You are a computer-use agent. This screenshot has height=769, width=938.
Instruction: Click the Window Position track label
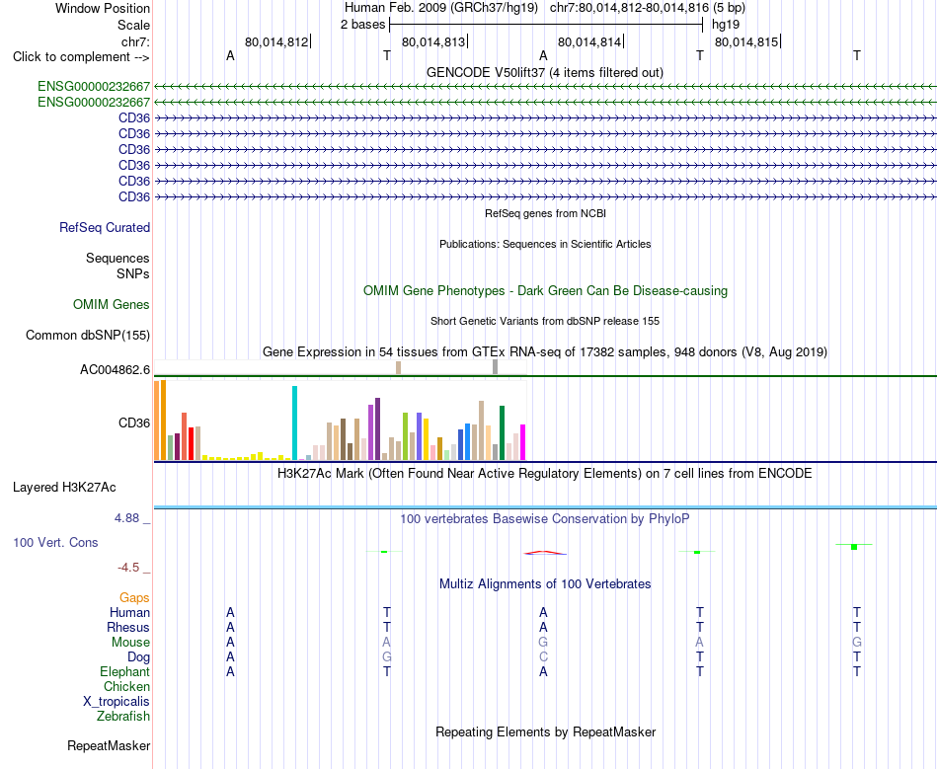(103, 8)
